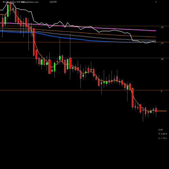Click the MunafaSutra.com chart title text
Screen dimensions: 169x169
click(x=30, y=2)
